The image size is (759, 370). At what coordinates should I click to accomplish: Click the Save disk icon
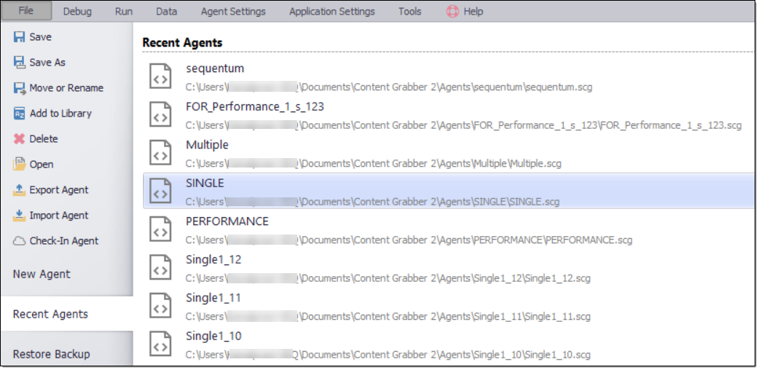coord(20,37)
